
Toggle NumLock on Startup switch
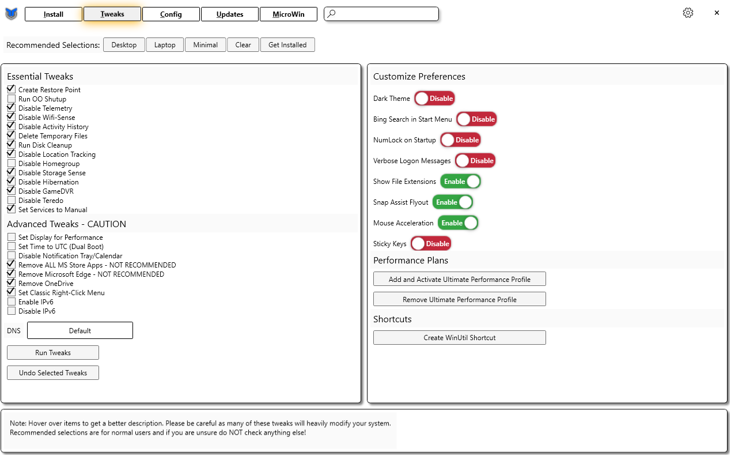[460, 140]
